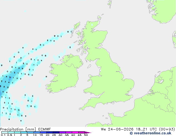
Task: Click the legend scale label '0.1'
Action: click(x=3, y=135)
